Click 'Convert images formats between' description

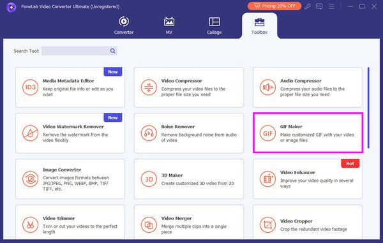click(x=76, y=183)
